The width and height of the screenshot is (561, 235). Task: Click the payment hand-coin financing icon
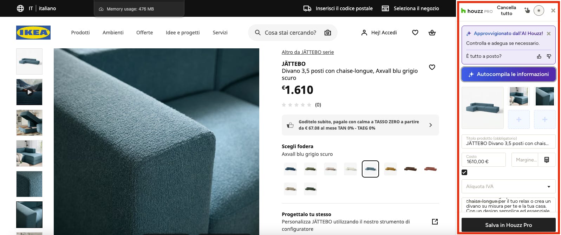(x=290, y=125)
